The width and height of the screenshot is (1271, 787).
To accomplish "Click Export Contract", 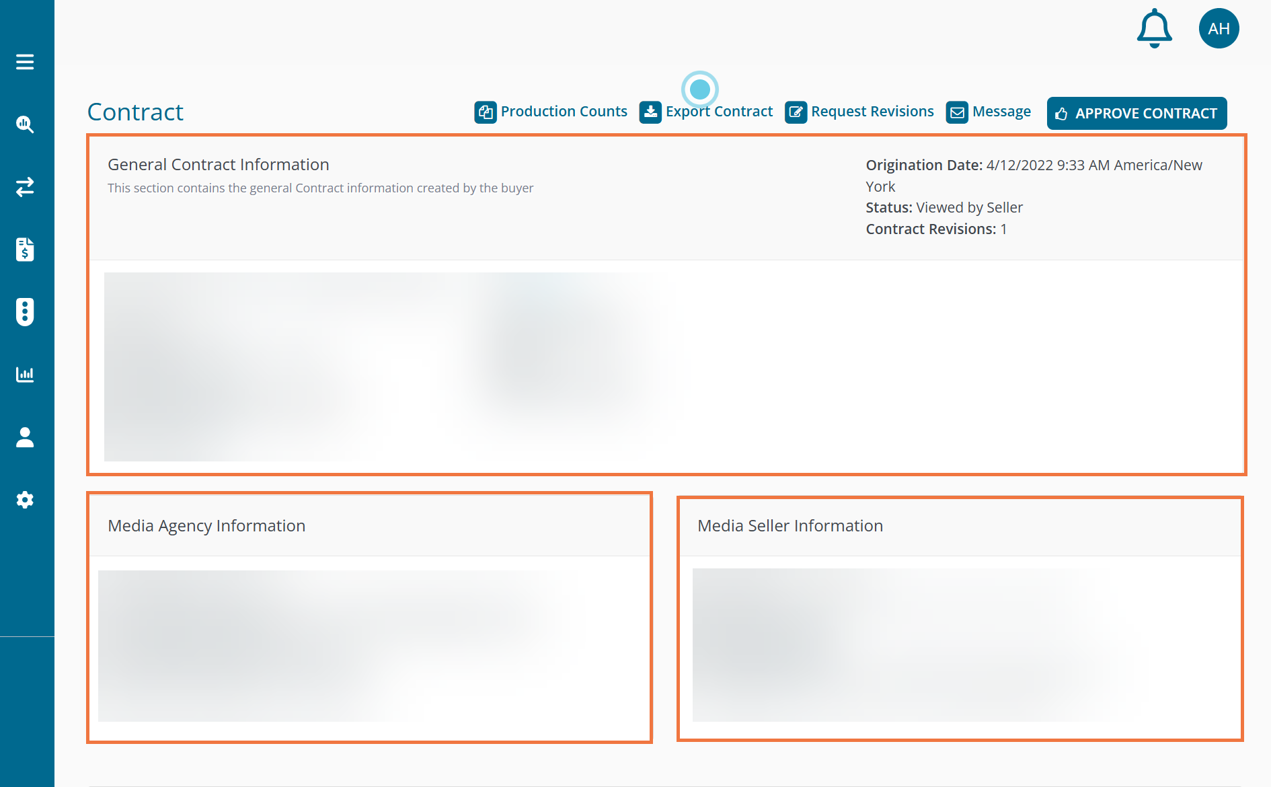I will pos(719,112).
